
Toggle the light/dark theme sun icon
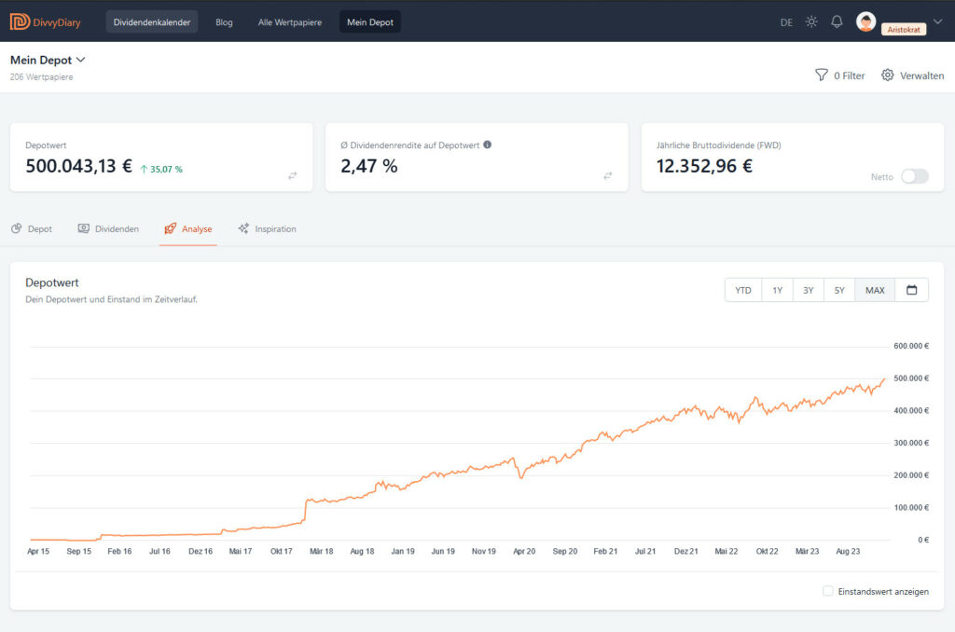811,22
